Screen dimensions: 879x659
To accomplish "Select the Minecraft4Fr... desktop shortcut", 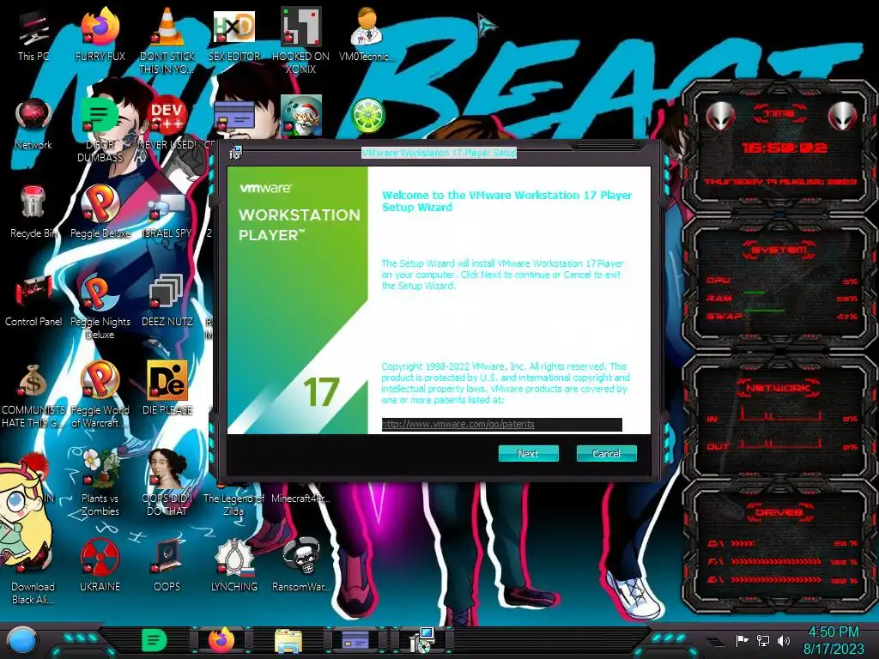I will click(x=301, y=499).
